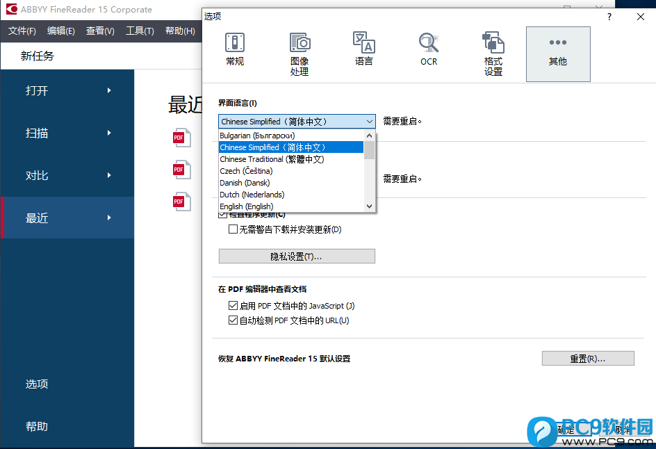Select the 打开 task in sidebar
Viewport: 656px width, 449px height.
tap(67, 90)
